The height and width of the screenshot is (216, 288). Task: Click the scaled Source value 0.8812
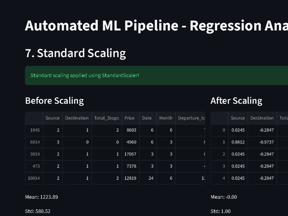pyautogui.click(x=238, y=142)
